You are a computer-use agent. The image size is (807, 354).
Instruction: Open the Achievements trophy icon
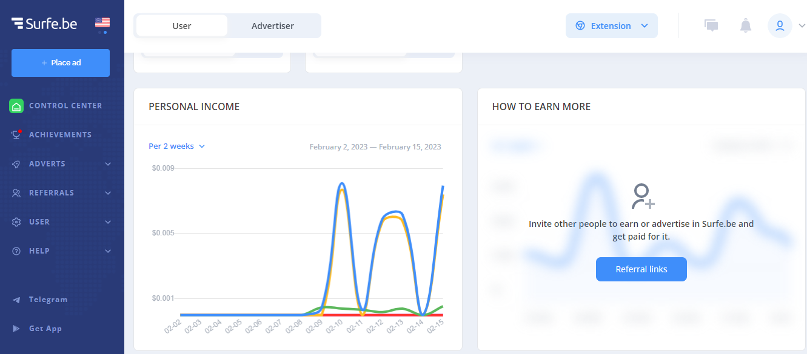pos(16,135)
